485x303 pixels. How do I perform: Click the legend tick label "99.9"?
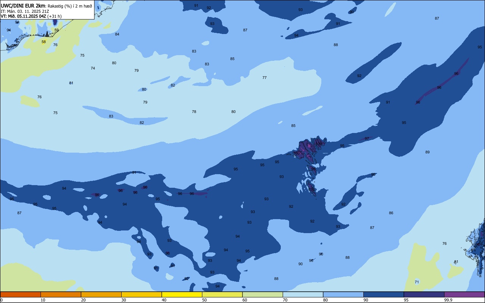pos(448,300)
